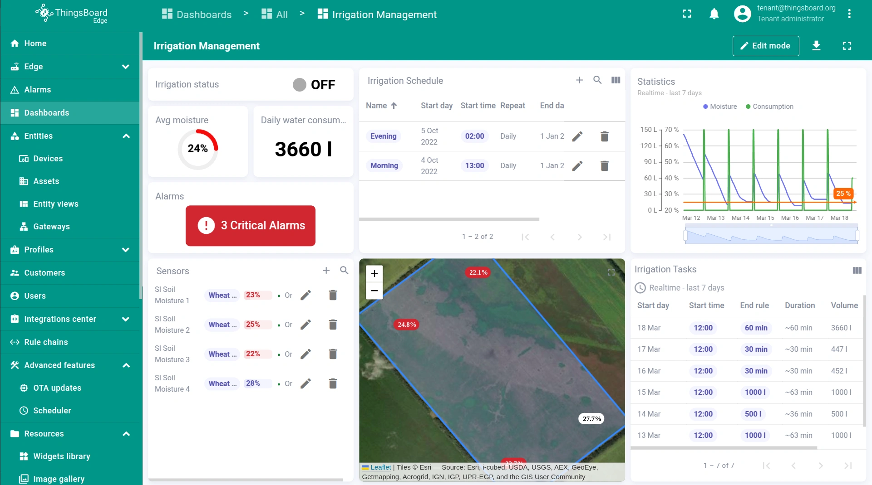The height and width of the screenshot is (485, 872).
Task: Expand the Edge sidebar menu
Action: tap(125, 67)
